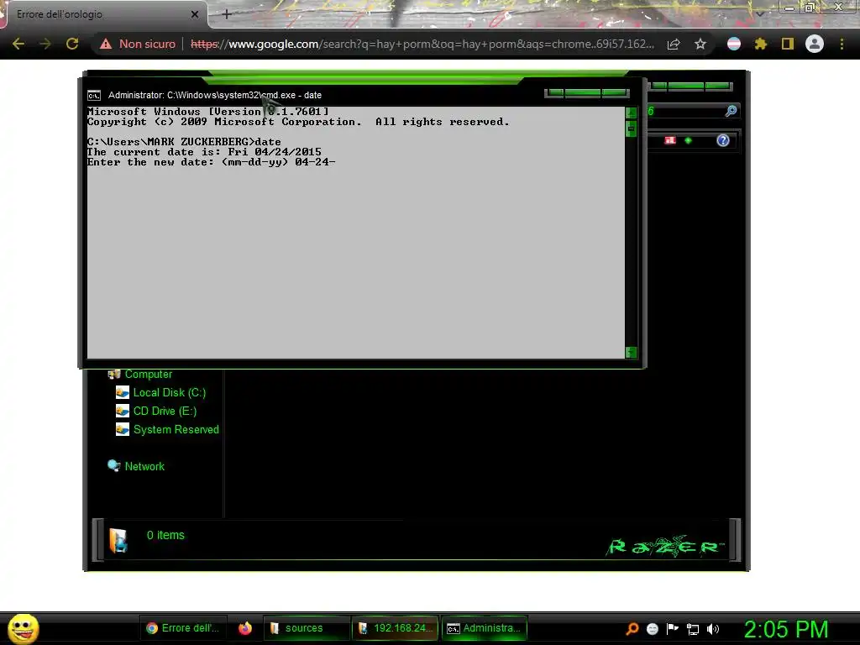The width and height of the screenshot is (860, 645).
Task: Launch Firefox from the taskbar
Action: [245, 628]
